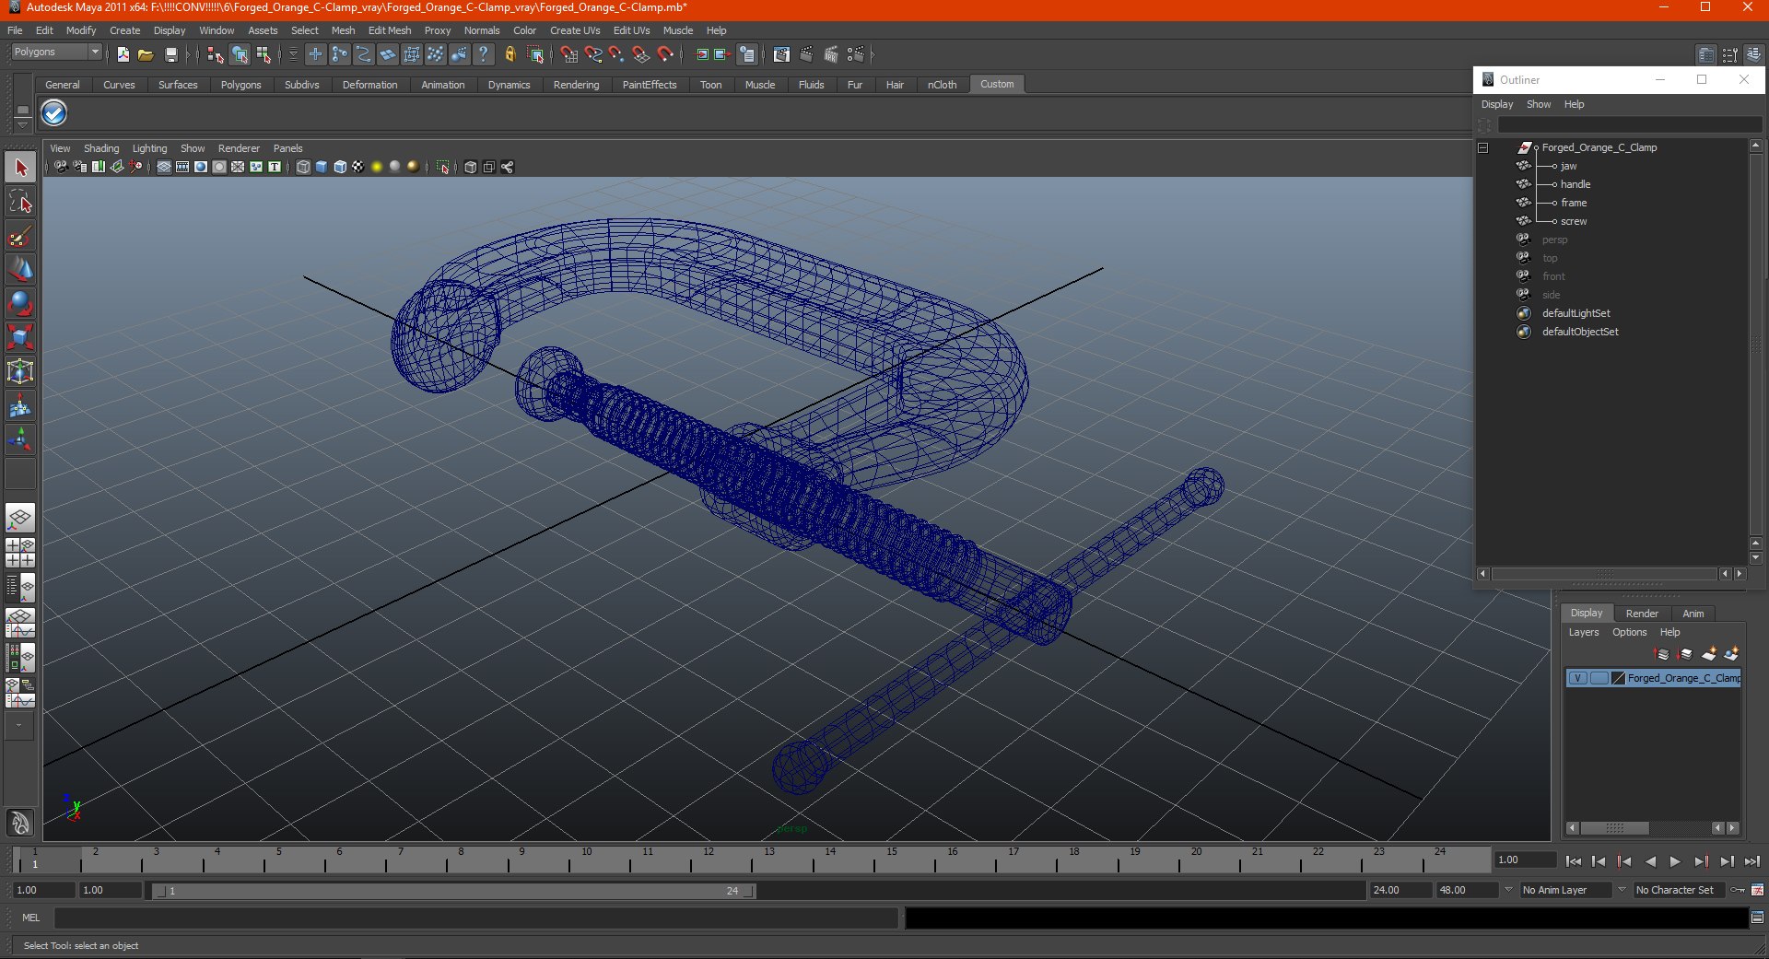Open the Create UVs menu
The width and height of the screenshot is (1769, 959).
coord(574,30)
